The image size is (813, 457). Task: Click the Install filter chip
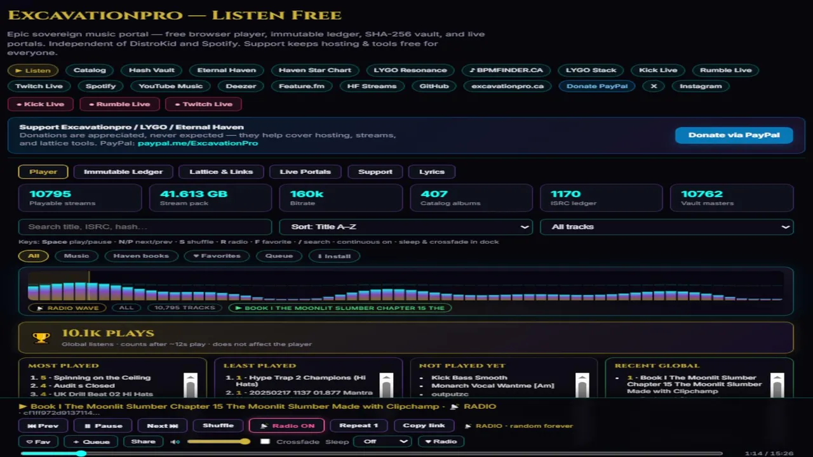click(334, 256)
